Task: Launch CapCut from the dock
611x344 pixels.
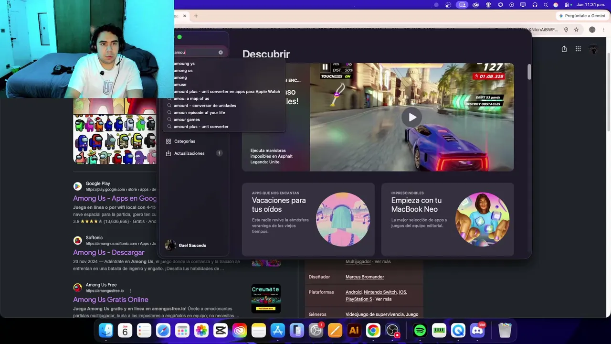Action: tap(221, 330)
